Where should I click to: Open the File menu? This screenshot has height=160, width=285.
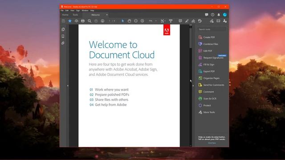click(x=62, y=11)
